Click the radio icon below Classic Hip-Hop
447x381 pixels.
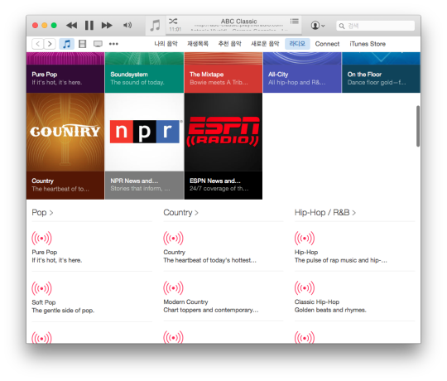(305, 337)
